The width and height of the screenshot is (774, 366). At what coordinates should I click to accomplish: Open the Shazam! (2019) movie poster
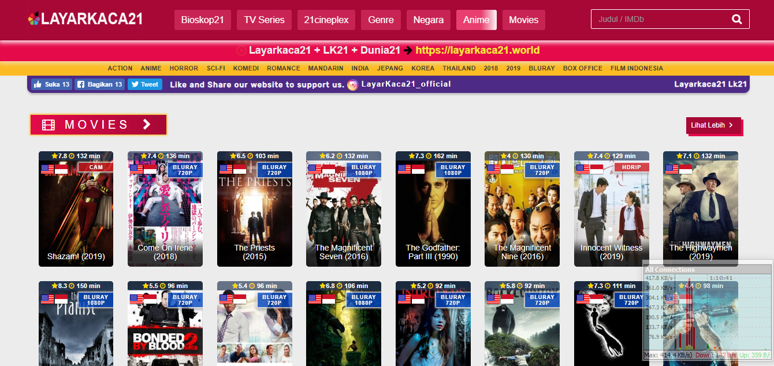click(76, 209)
